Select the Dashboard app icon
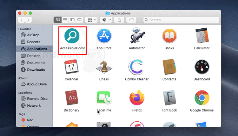238x136 pixels. click(x=202, y=67)
